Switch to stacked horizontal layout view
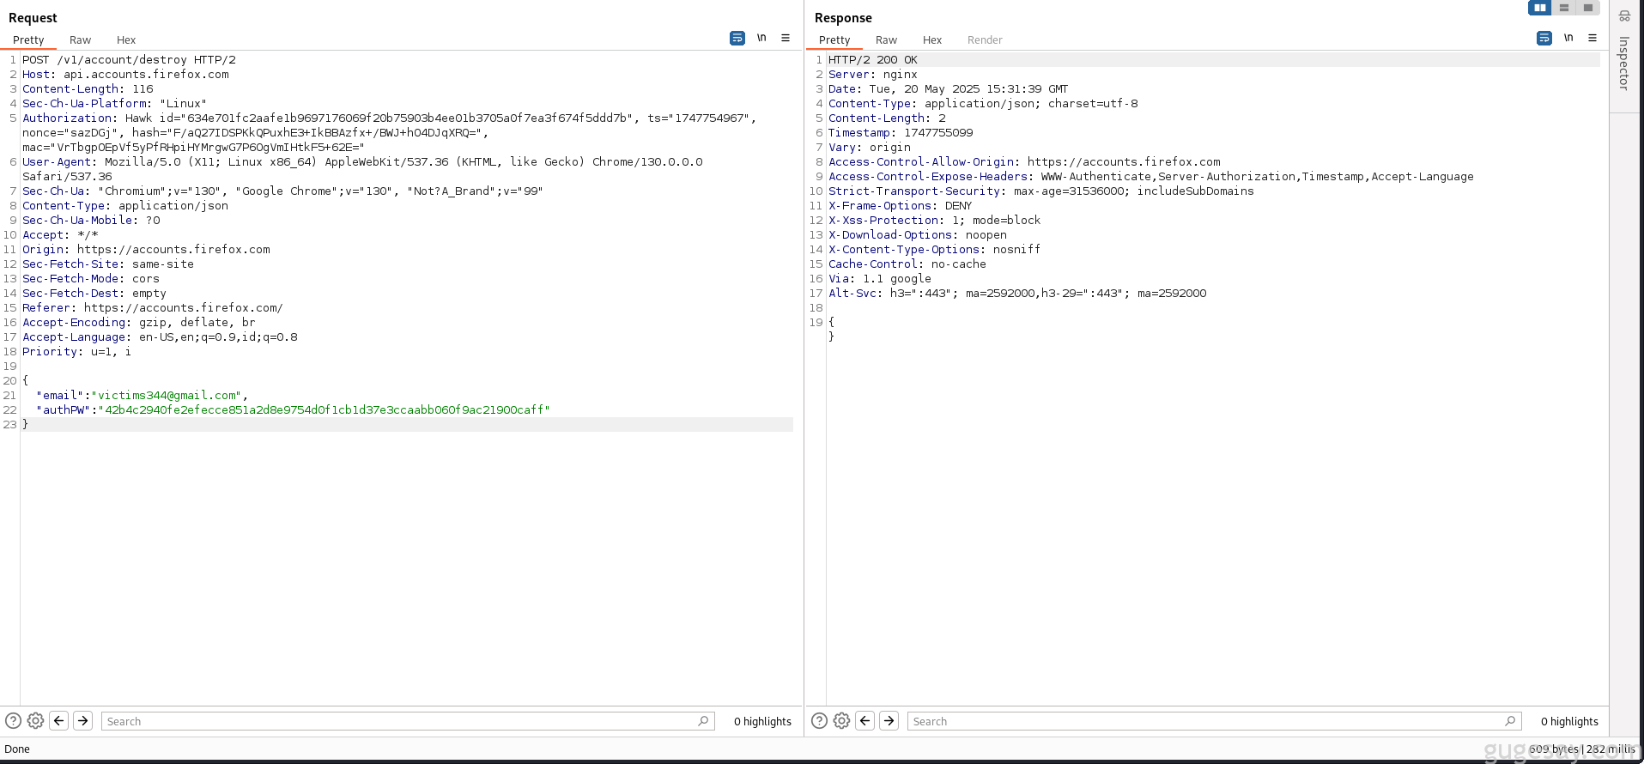This screenshot has height=764, width=1644. coord(1564,8)
